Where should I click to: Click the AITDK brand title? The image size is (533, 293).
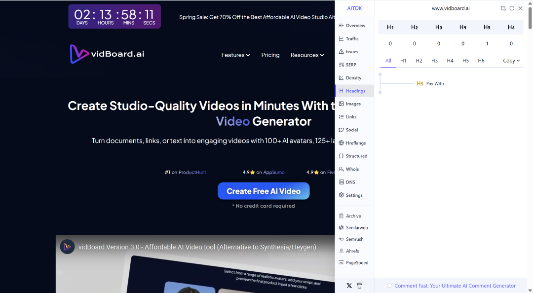pos(354,8)
